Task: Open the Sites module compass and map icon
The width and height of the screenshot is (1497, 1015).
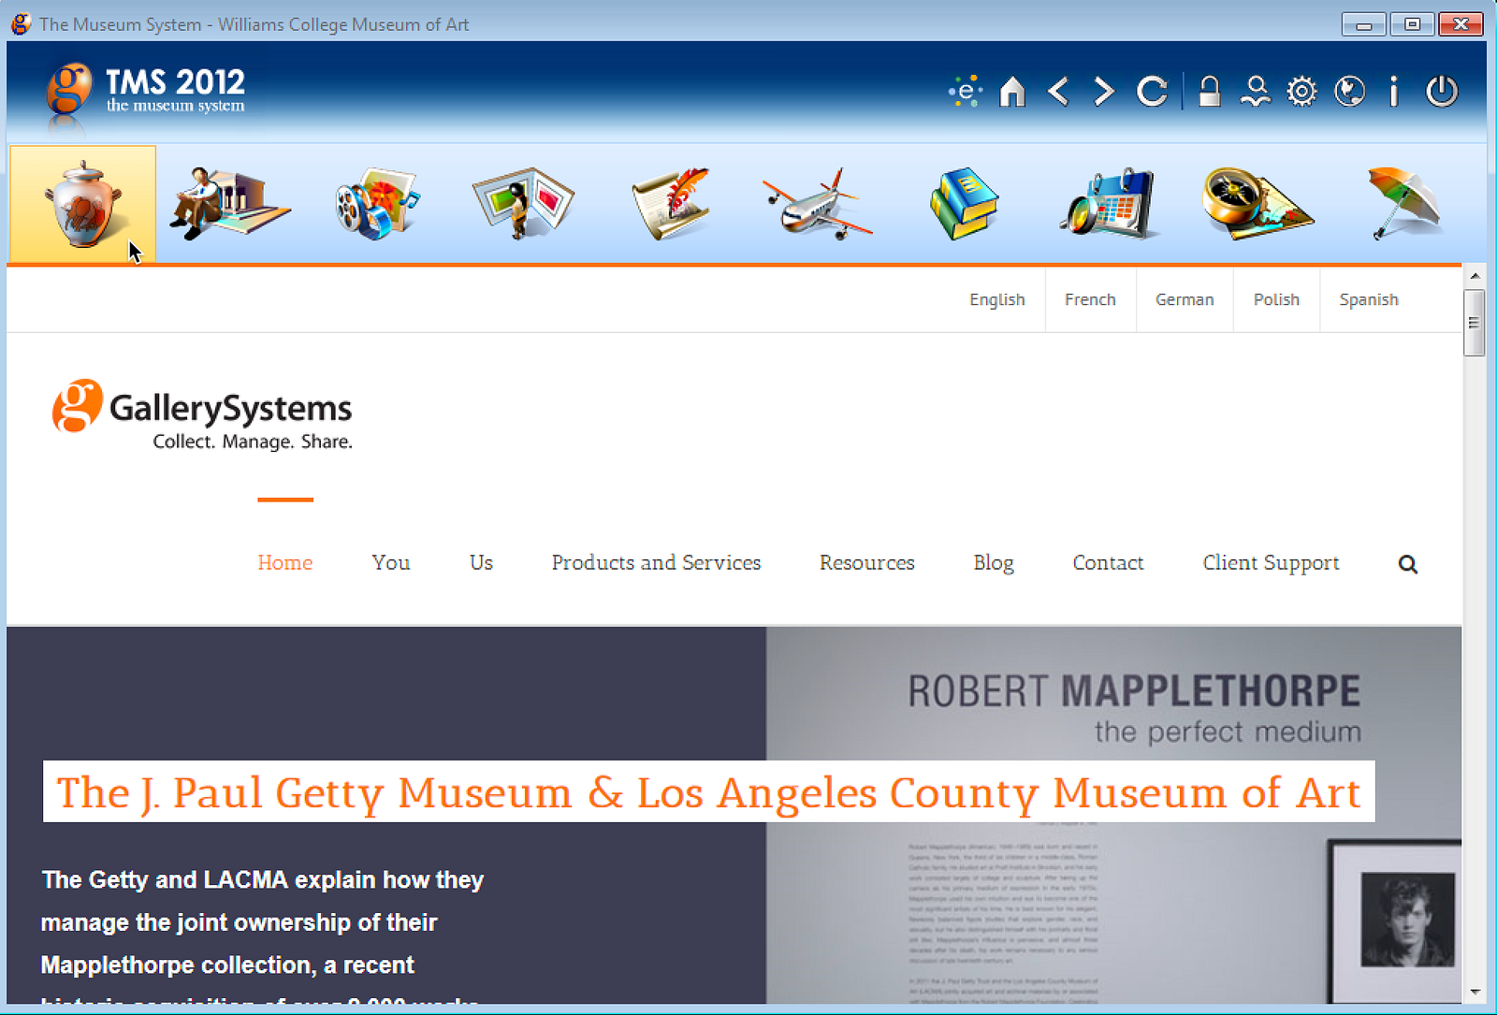Action: coord(1257,203)
